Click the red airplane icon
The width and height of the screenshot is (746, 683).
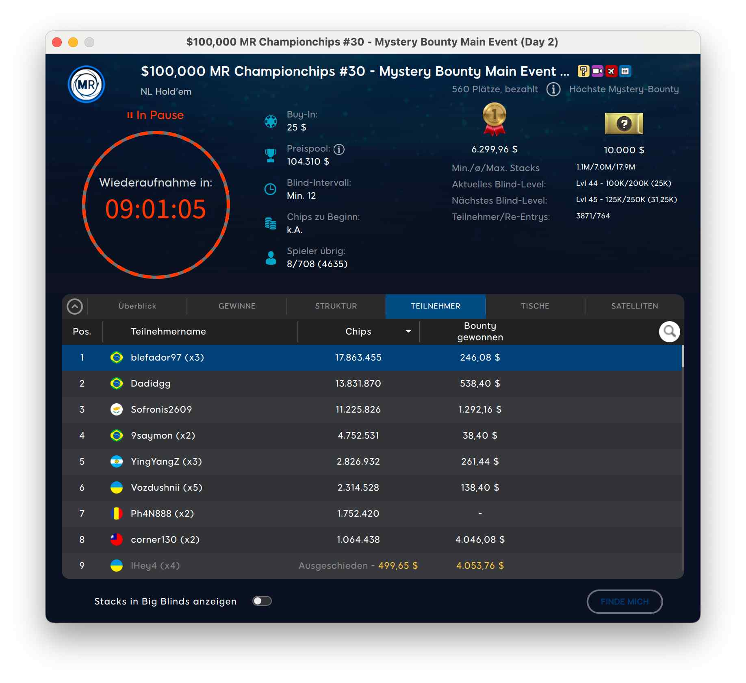tap(611, 71)
